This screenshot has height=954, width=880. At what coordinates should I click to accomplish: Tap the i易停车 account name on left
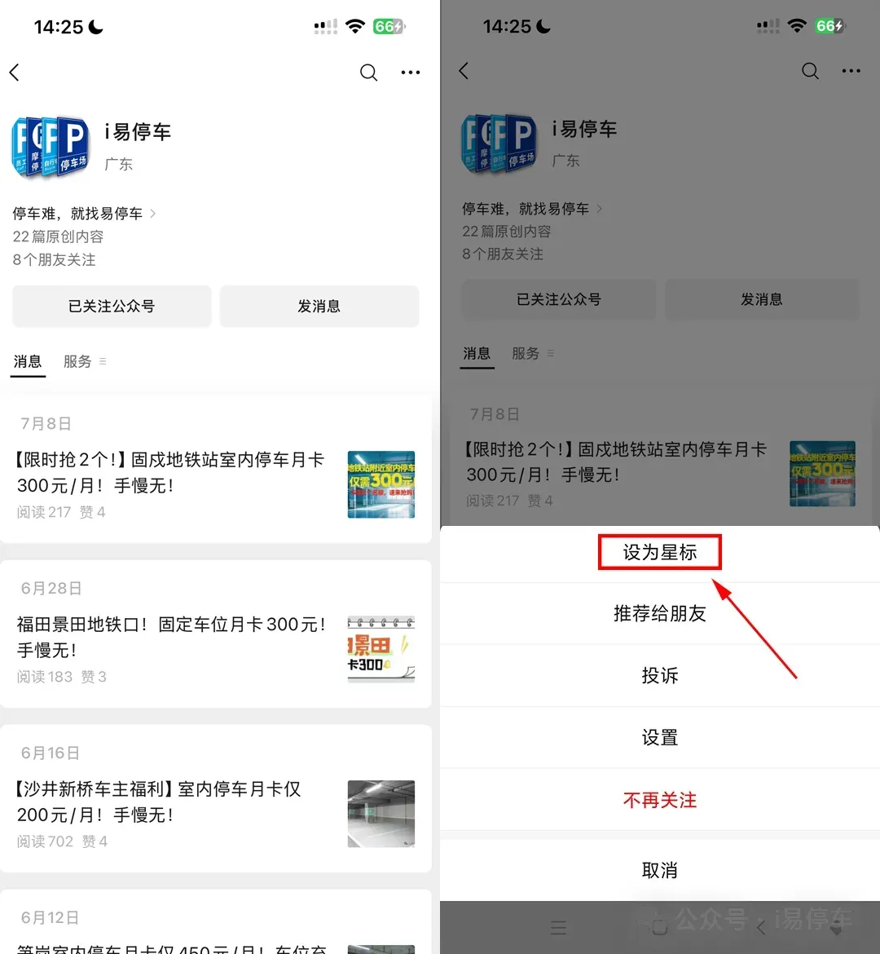pyautogui.click(x=138, y=132)
